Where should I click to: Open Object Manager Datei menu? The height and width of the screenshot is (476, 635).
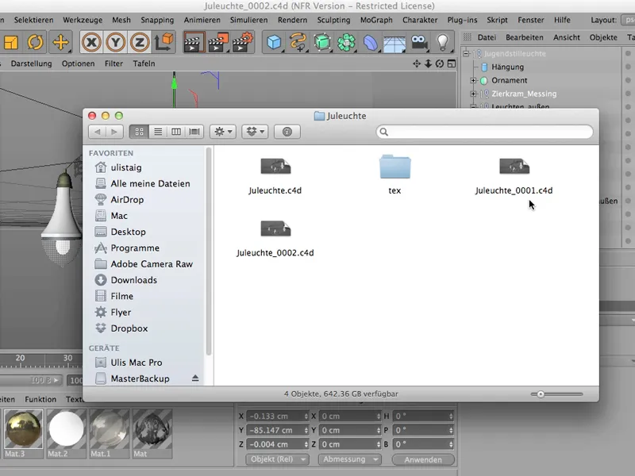(x=487, y=37)
